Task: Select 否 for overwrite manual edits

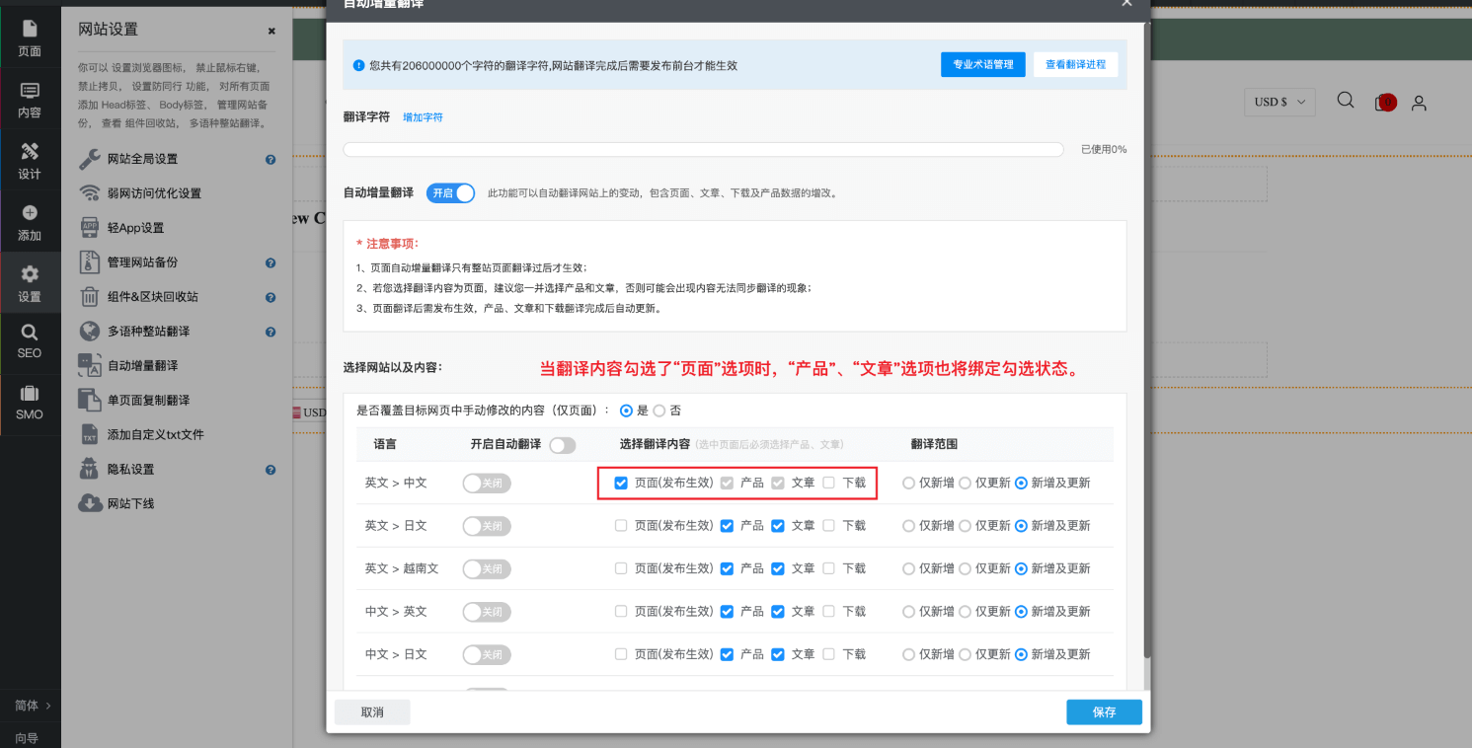Action: coord(659,411)
